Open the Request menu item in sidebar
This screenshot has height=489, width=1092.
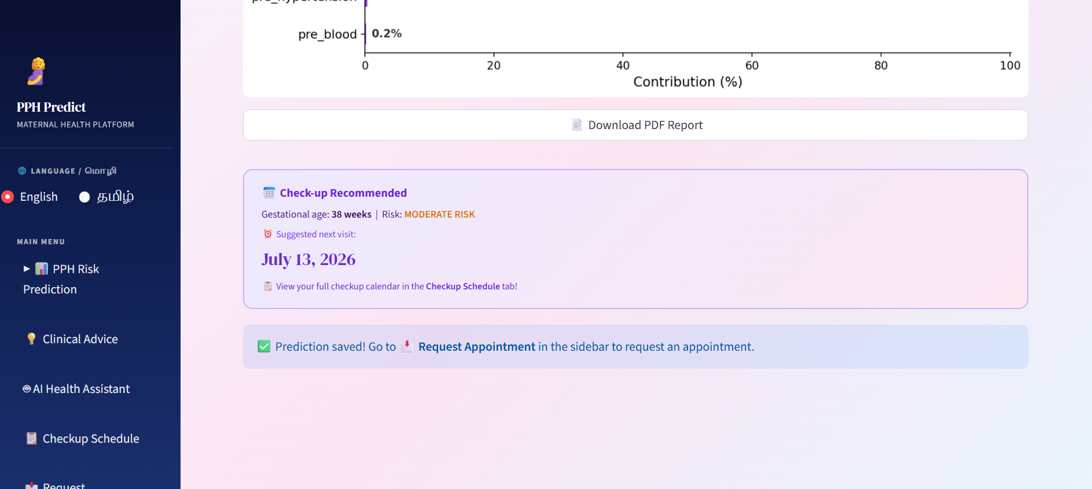click(56, 486)
